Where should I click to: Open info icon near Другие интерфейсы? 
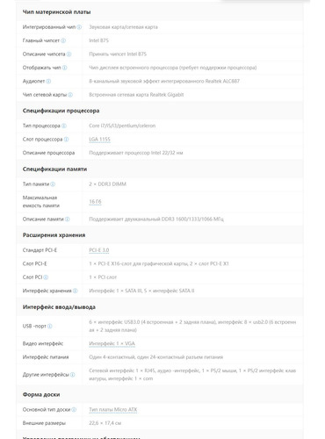click(73, 375)
